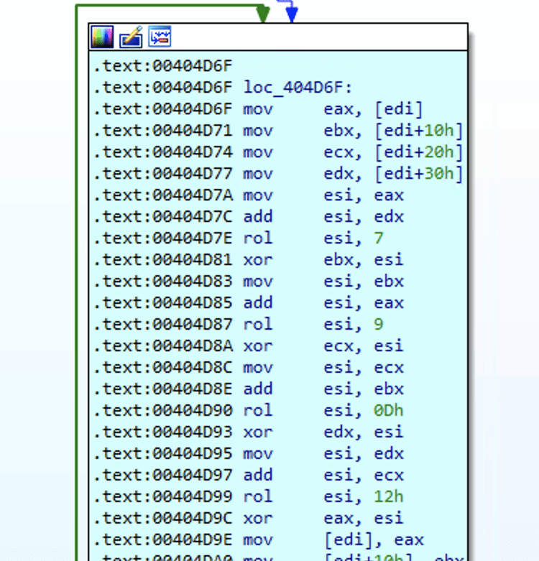The height and width of the screenshot is (561, 539).
Task: Select the mov ecx, [edi+20h] line
Action: [x=354, y=152]
